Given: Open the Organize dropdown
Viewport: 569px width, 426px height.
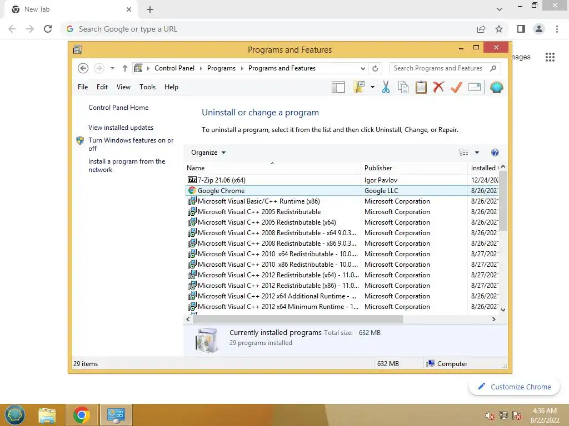Looking at the screenshot, I should (208, 153).
